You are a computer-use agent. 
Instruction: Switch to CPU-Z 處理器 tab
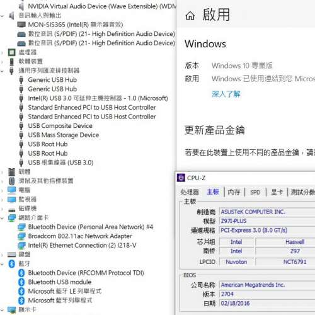click(190, 192)
